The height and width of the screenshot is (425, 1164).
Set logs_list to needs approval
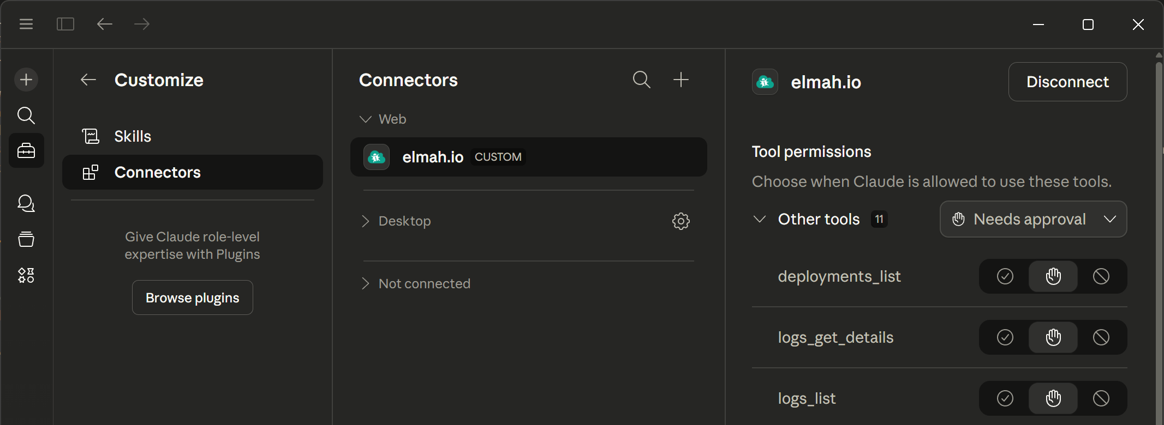[1053, 398]
